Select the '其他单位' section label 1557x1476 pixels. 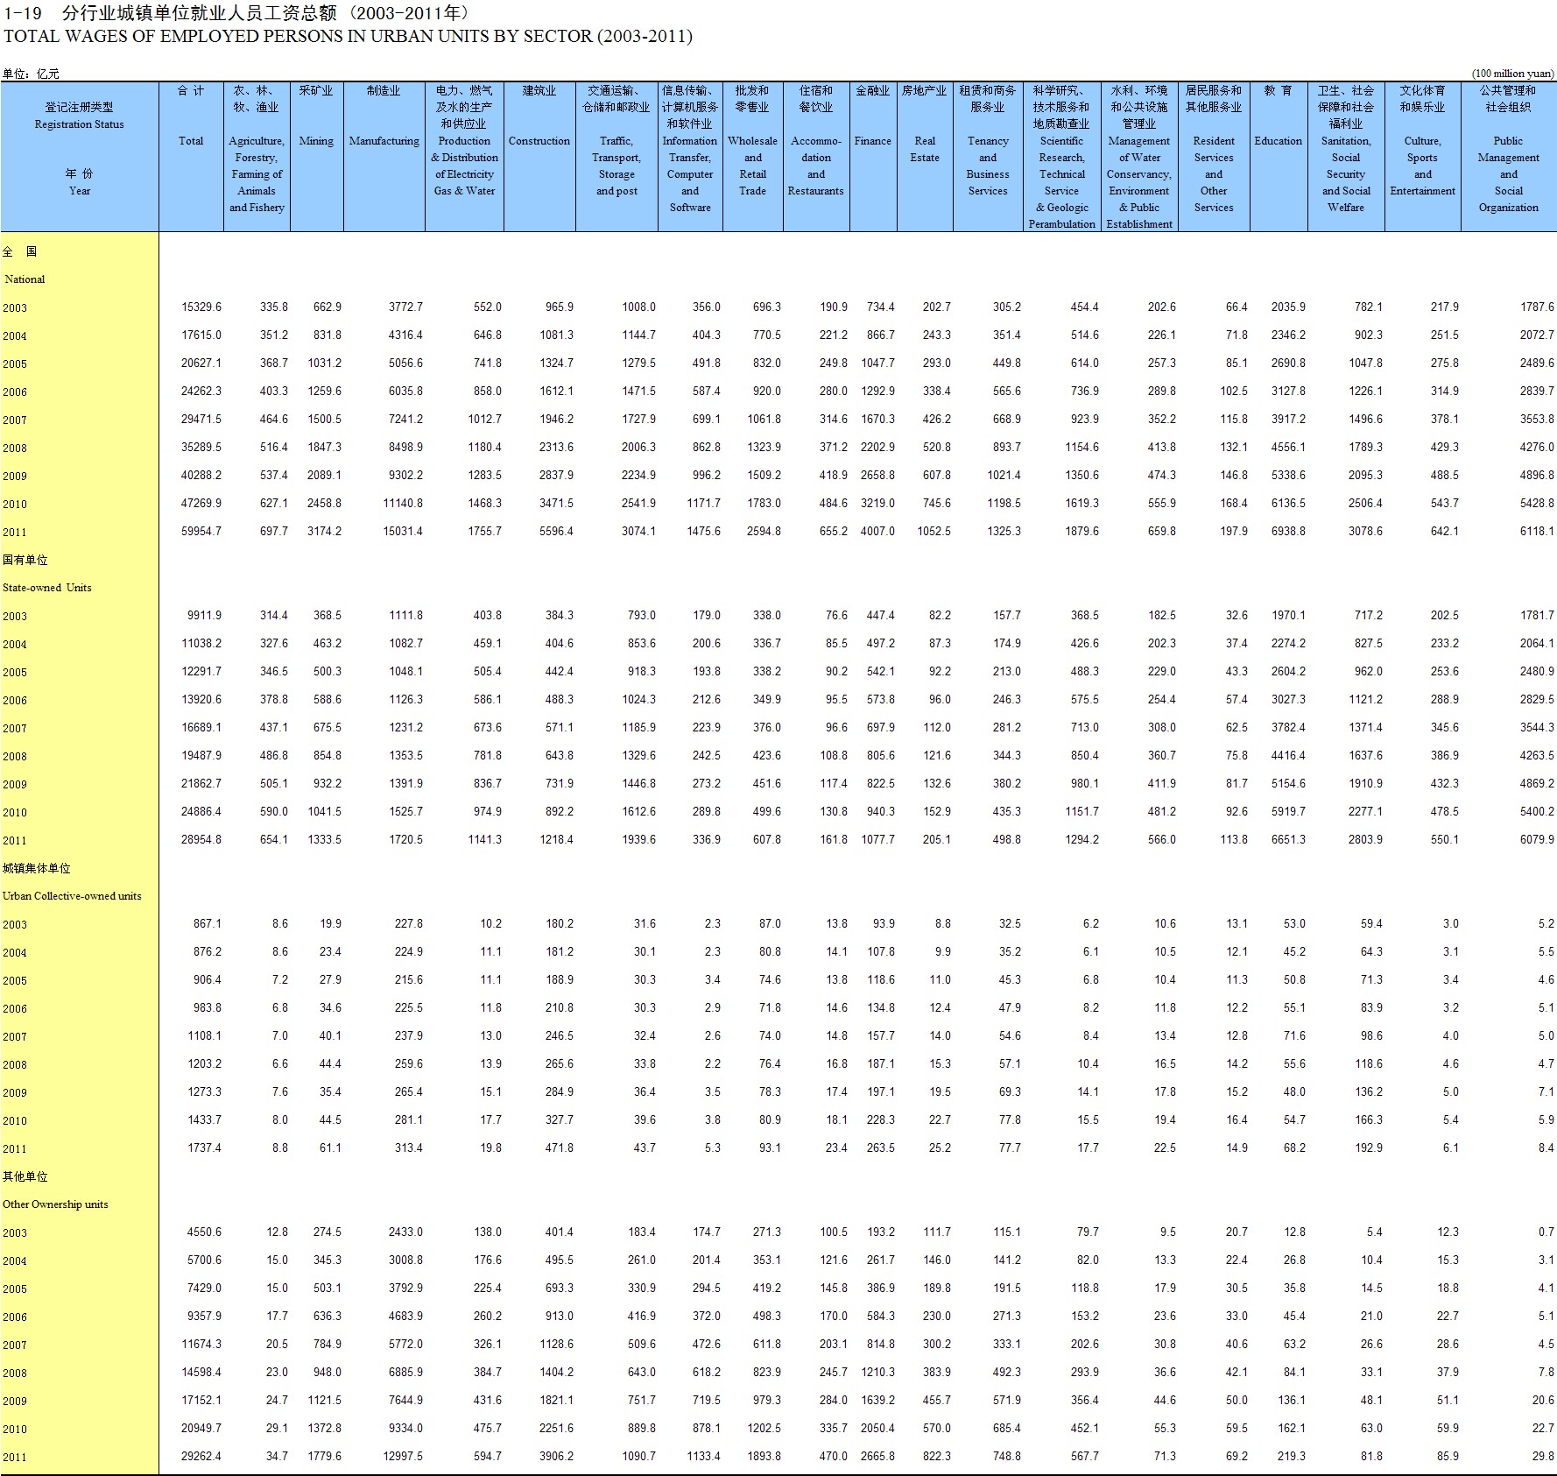pos(25,1176)
